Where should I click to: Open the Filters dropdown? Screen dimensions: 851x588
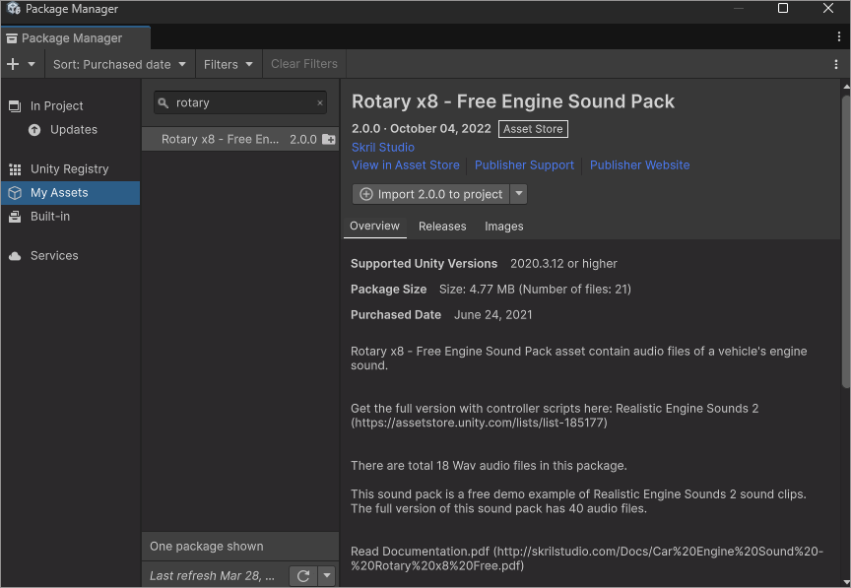tap(229, 64)
